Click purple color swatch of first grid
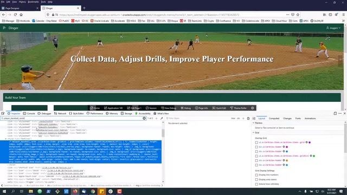The image size is (347, 195). point(310,142)
